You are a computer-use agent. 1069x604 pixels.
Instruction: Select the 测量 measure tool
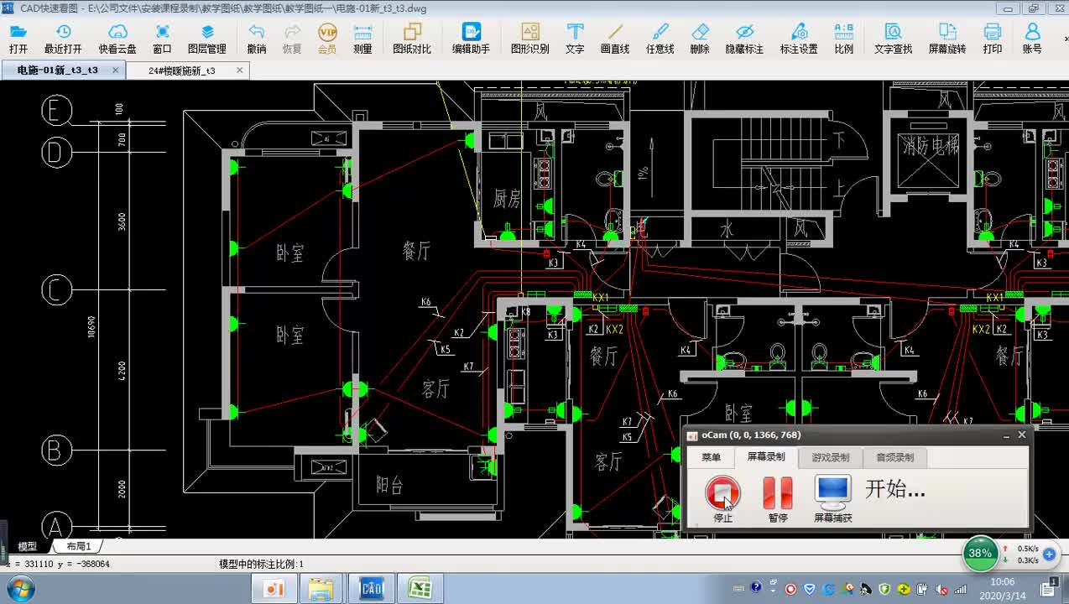(362, 38)
